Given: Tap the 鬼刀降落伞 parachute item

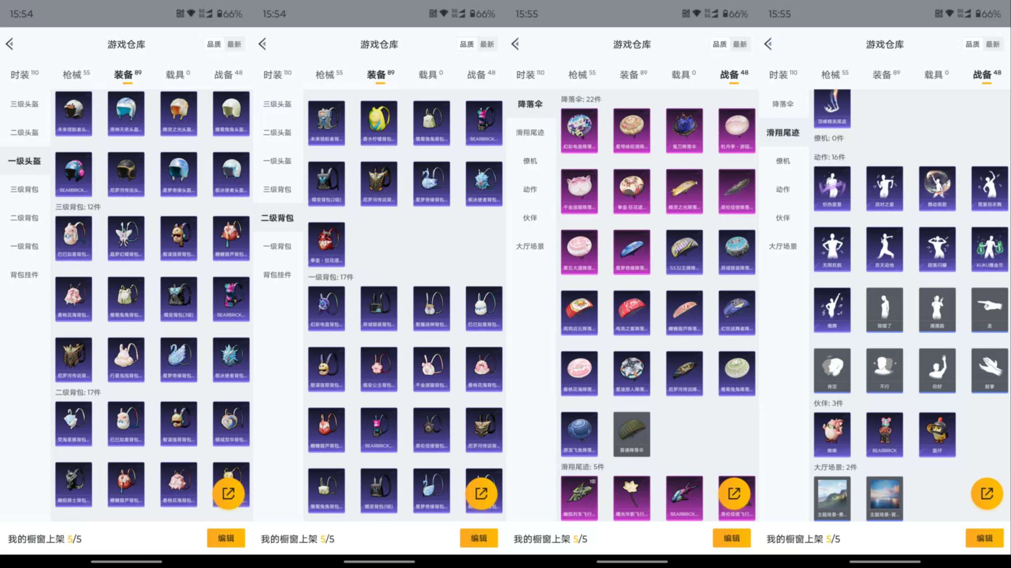Looking at the screenshot, I should point(684,130).
